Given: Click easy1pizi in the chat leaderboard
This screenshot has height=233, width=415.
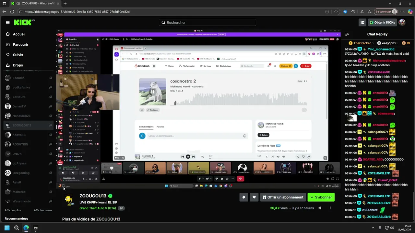Looking at the screenshot, I should (387, 43).
